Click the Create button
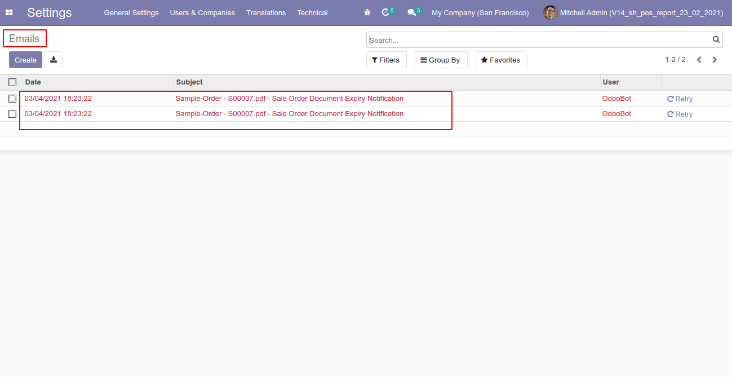Image resolution: width=732 pixels, height=377 pixels. (25, 60)
